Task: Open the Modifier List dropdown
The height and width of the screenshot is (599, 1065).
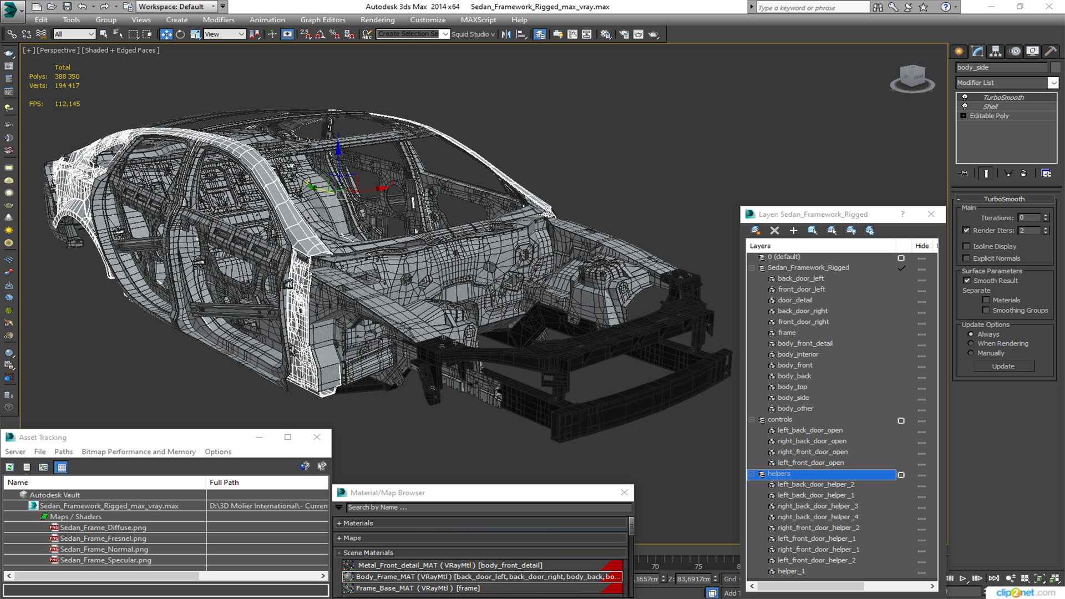Action: click(x=1053, y=83)
